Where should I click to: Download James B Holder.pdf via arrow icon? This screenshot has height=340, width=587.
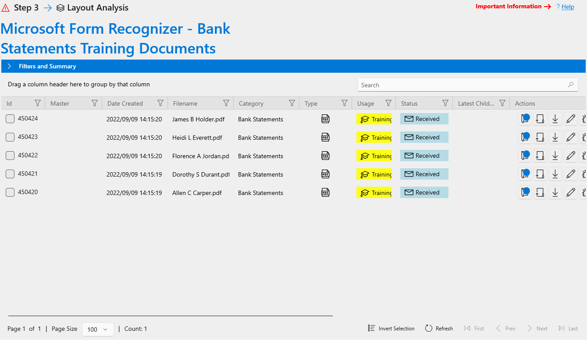click(x=555, y=119)
